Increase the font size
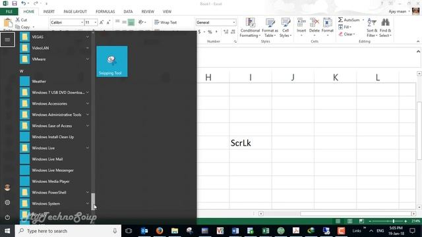Viewport: 422px width, 237px height. 102,22
